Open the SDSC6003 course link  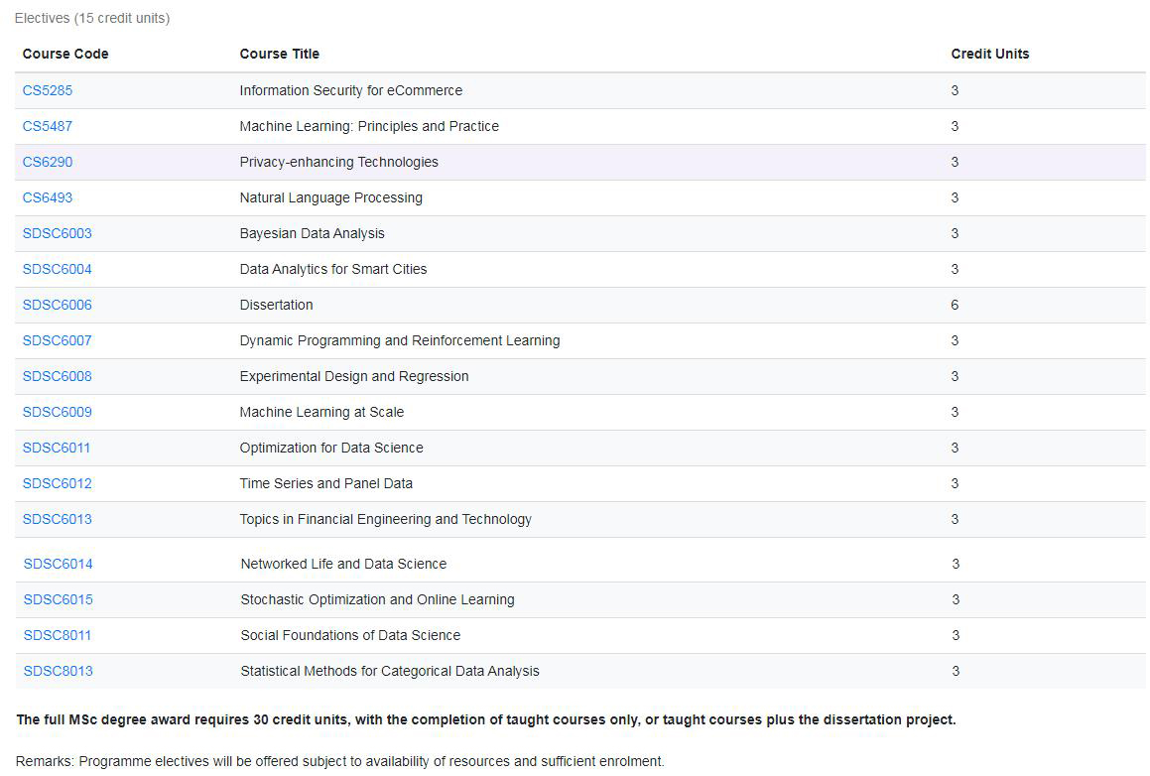tap(58, 233)
